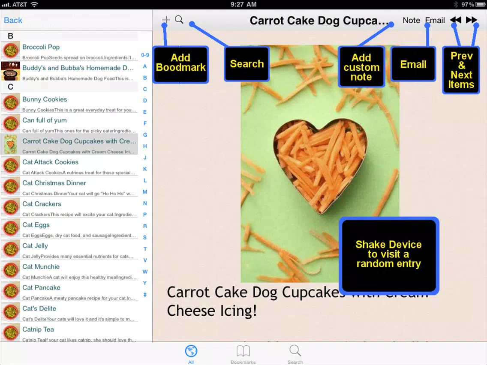Go to previous item with rewind arrows
Screen dimensions: 487x365
456,20
